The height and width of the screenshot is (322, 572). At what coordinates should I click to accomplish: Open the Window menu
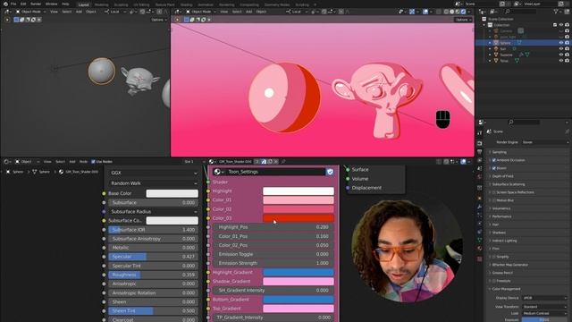[x=52, y=4]
